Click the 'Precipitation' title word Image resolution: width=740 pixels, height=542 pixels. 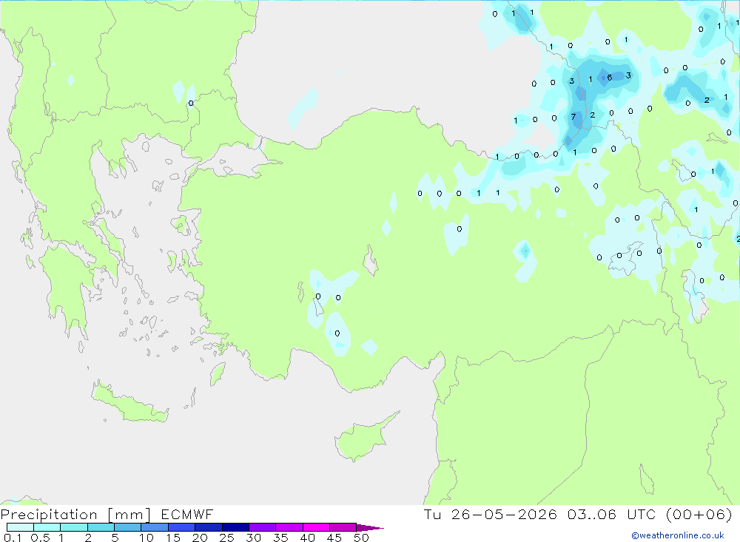coord(49,515)
